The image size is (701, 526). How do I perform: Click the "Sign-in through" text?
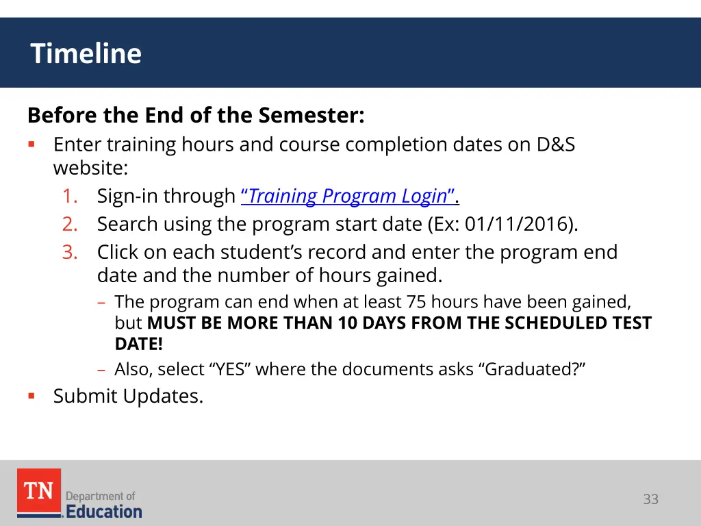coord(166,196)
